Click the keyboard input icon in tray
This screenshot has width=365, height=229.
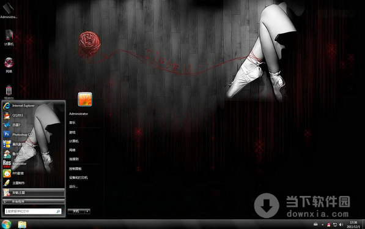click(x=315, y=224)
